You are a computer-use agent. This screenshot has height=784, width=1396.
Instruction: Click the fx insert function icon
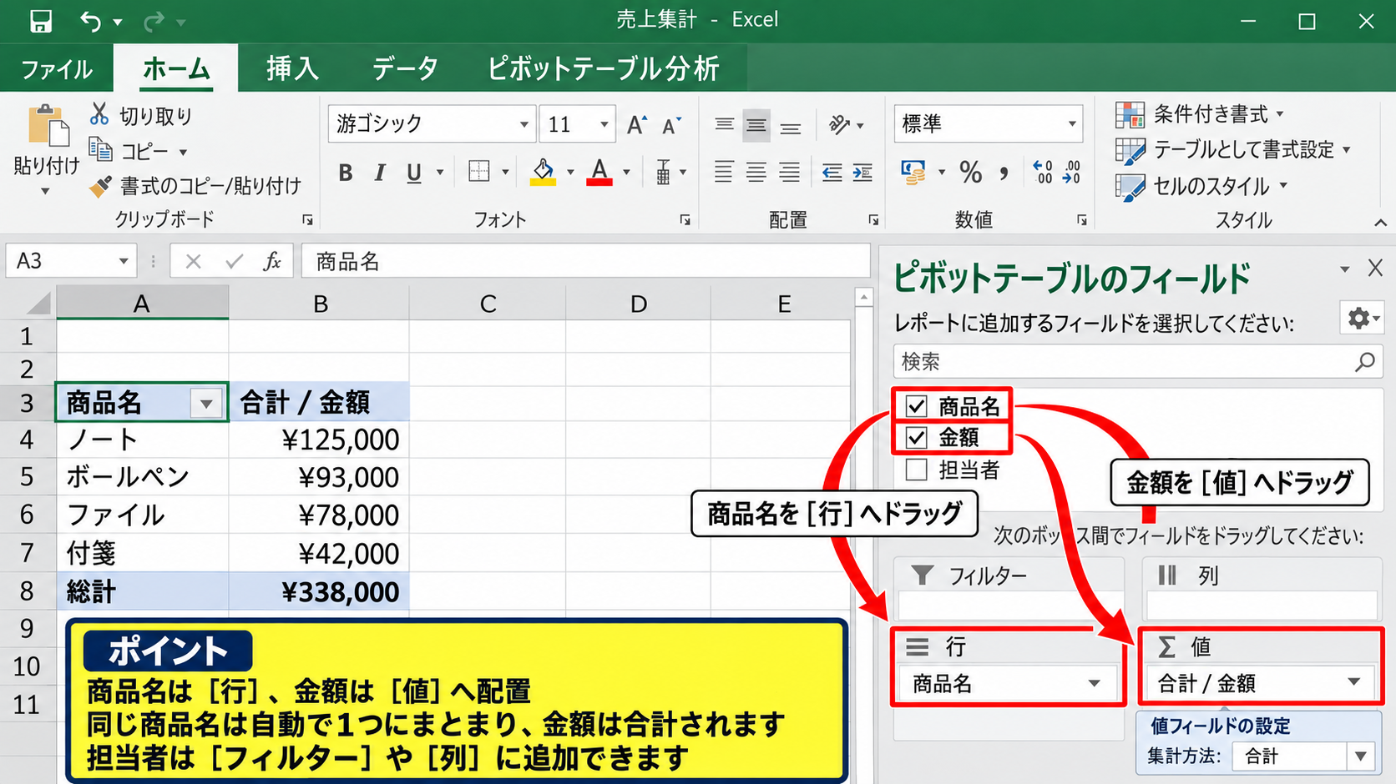pyautogui.click(x=271, y=262)
